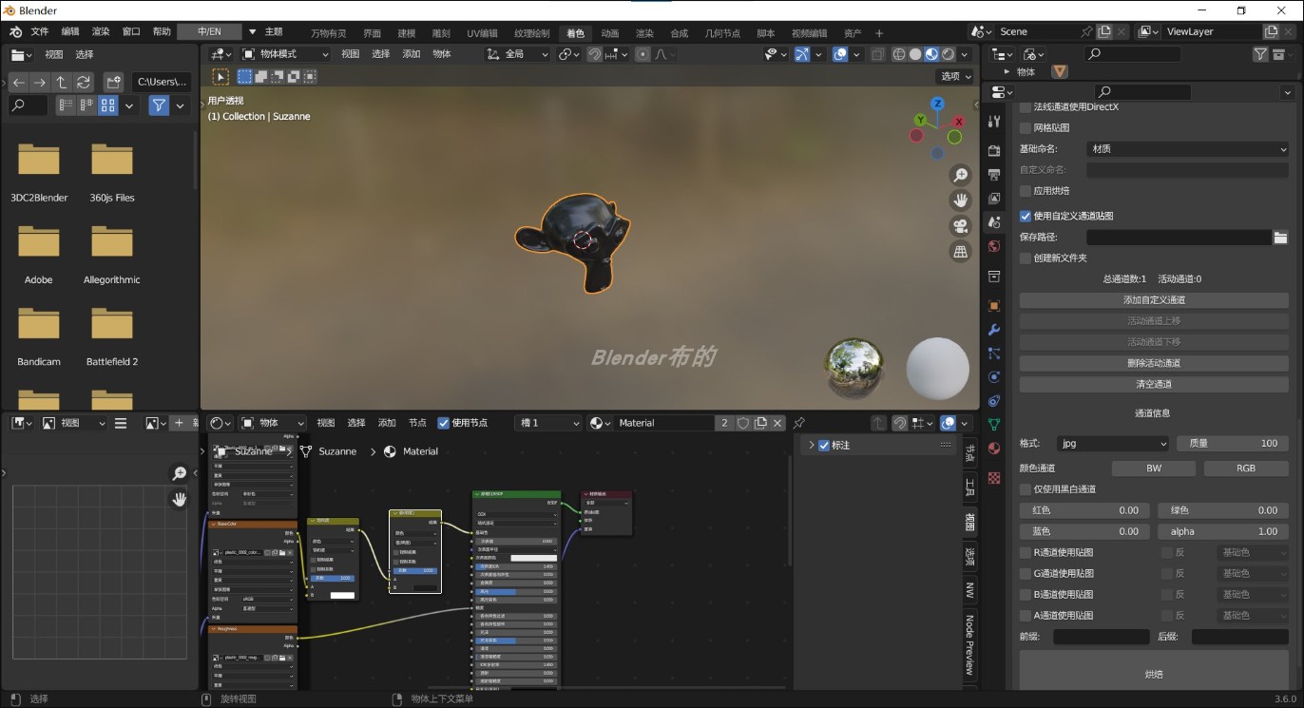Open 主题 dropdown in top bar
The height and width of the screenshot is (708, 1304).
point(266,31)
